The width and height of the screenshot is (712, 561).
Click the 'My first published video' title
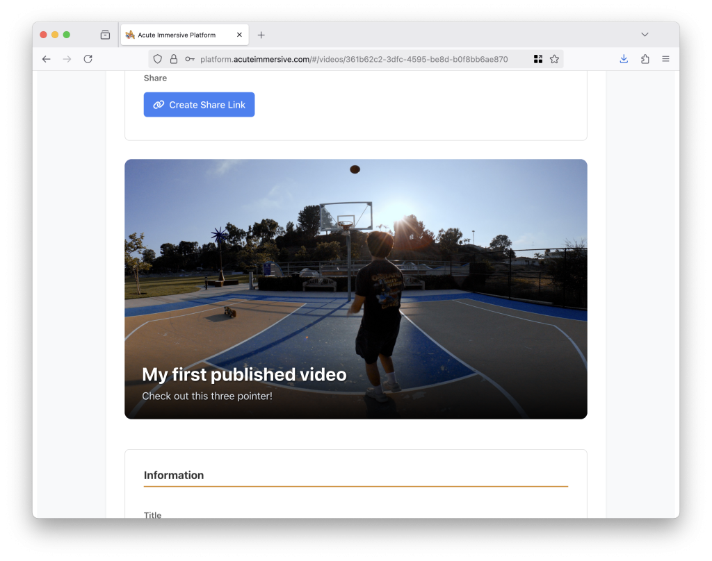[x=244, y=375]
